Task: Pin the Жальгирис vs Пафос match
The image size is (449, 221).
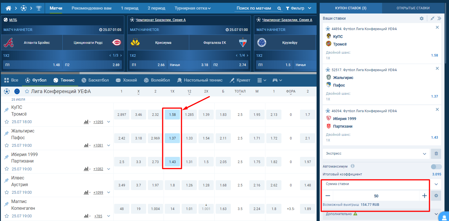Action: pyautogui.click(x=6, y=134)
